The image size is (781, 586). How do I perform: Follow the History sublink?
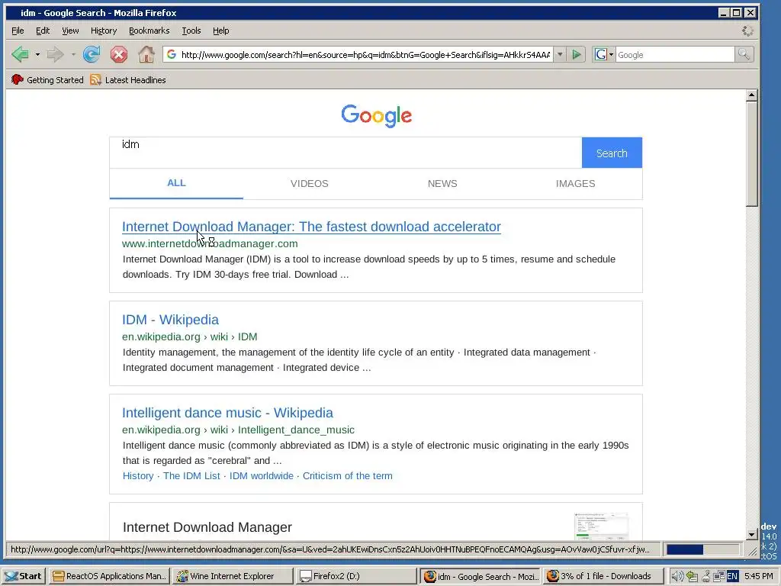pos(138,476)
